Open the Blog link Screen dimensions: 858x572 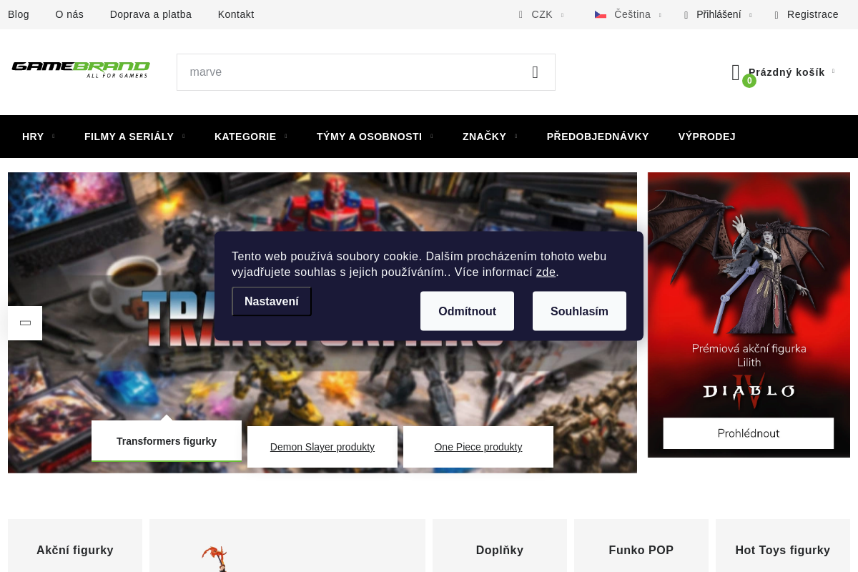19,14
